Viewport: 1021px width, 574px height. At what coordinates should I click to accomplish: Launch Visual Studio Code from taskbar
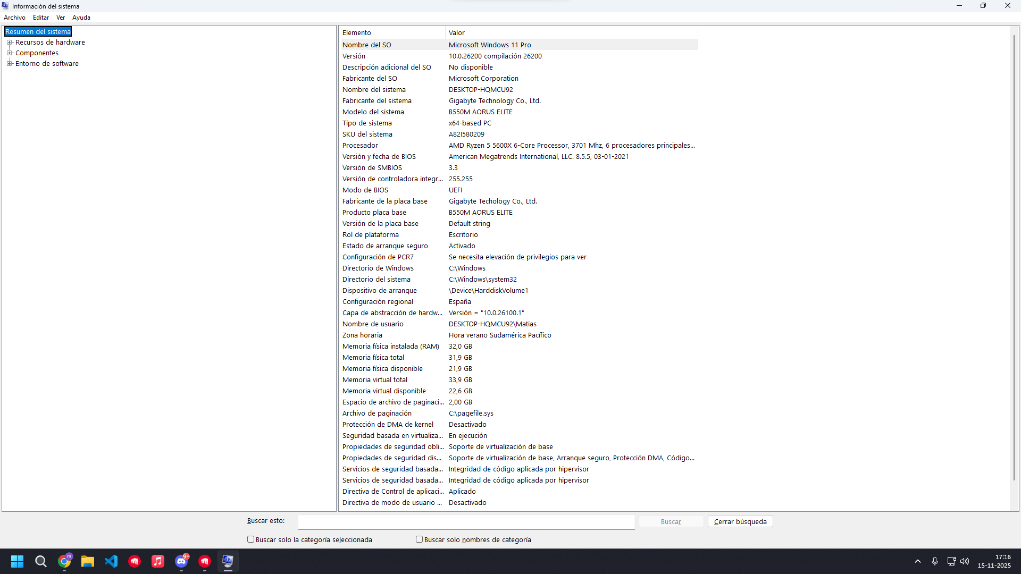(111, 561)
